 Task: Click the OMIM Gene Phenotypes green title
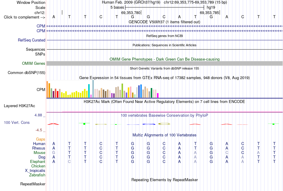point(164,59)
